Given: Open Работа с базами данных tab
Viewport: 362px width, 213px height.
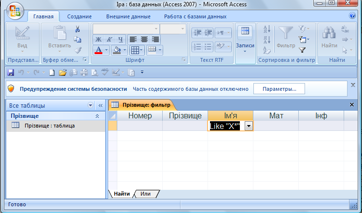Looking at the screenshot, I should point(195,16).
